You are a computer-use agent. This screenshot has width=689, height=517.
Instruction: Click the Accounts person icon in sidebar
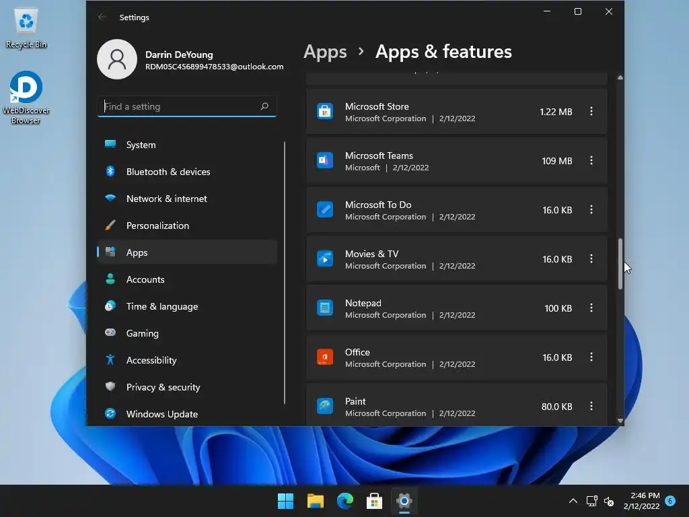click(x=110, y=279)
